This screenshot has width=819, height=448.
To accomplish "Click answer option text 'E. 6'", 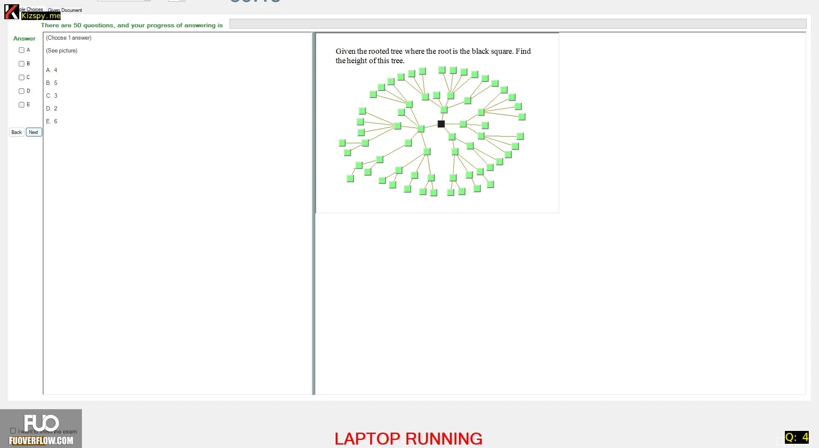I will pyautogui.click(x=52, y=121).
